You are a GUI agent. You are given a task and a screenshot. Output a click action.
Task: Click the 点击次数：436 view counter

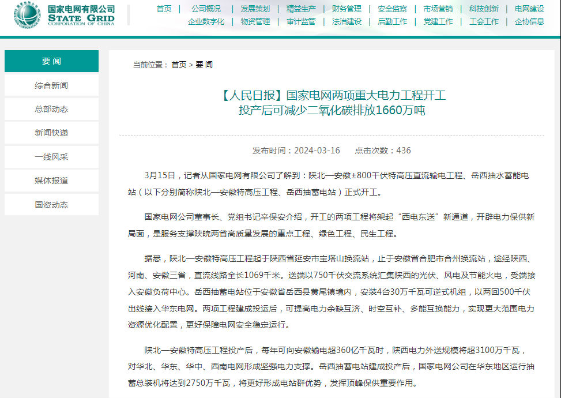tap(383, 151)
